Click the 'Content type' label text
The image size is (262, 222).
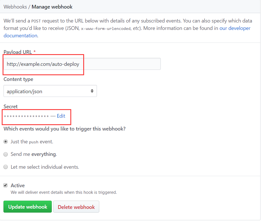tap(18, 79)
